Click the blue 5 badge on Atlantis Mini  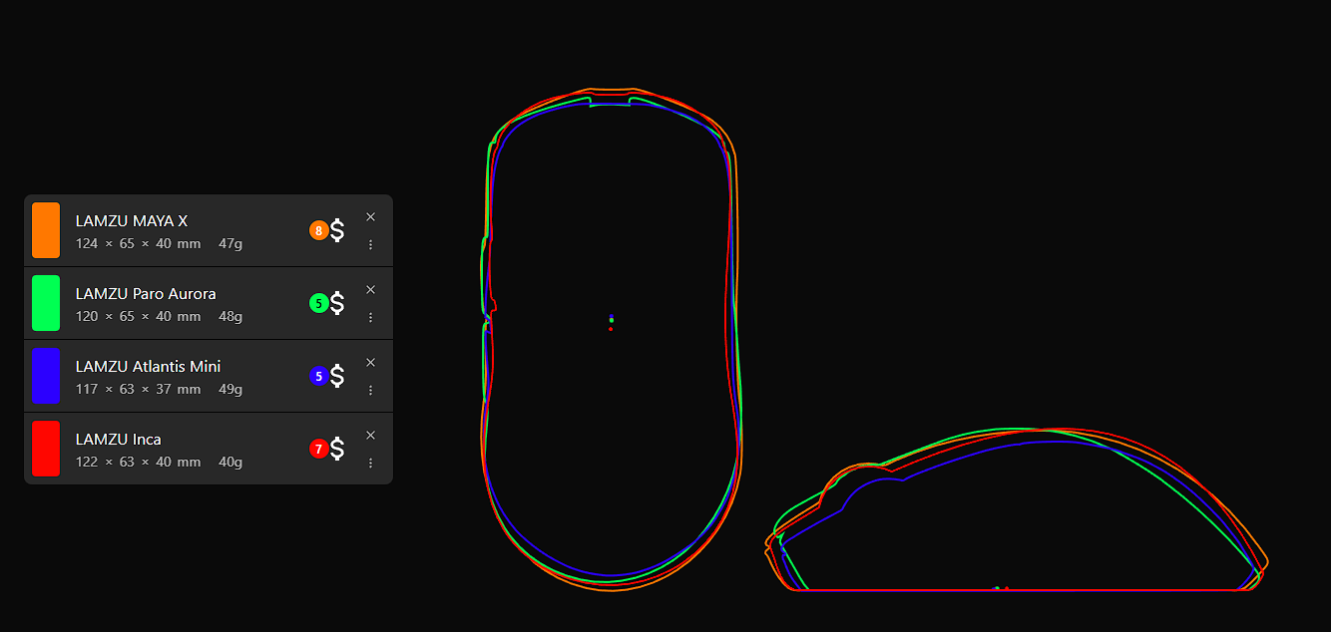click(x=319, y=377)
